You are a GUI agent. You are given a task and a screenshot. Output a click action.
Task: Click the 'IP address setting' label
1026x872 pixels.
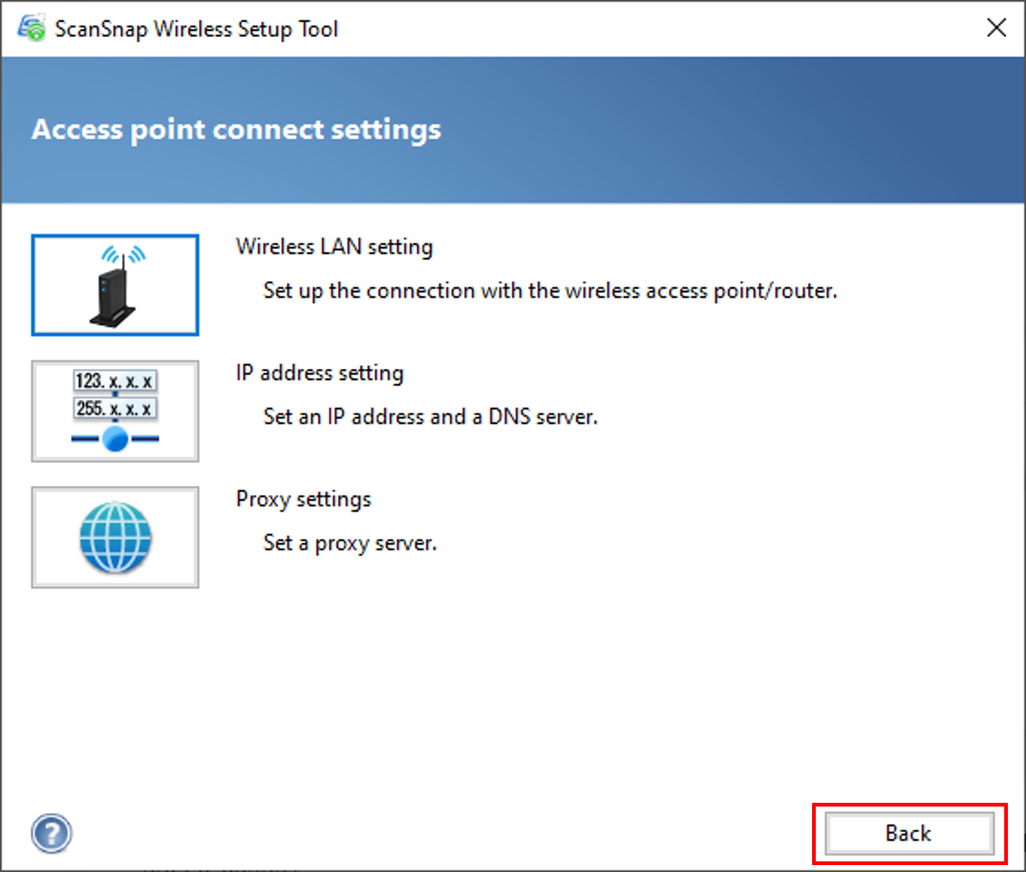(319, 373)
